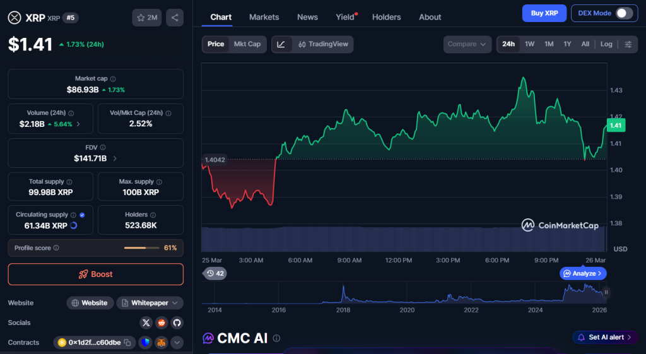Switch chart to Mkt Cap view
This screenshot has height=354, width=646.
(247, 44)
